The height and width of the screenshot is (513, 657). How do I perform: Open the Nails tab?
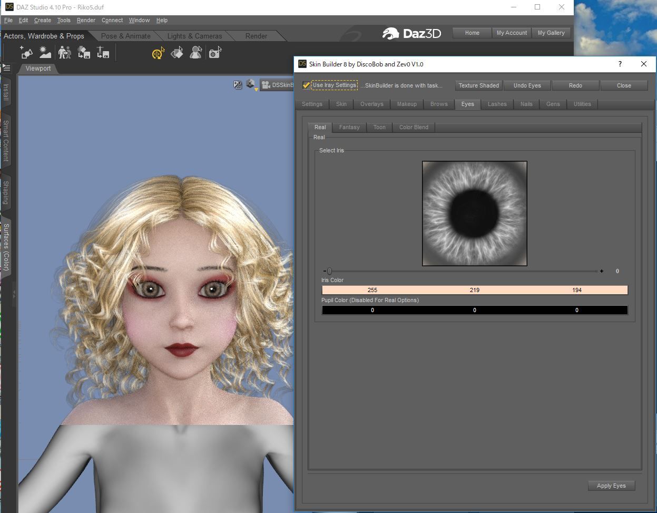(x=526, y=104)
